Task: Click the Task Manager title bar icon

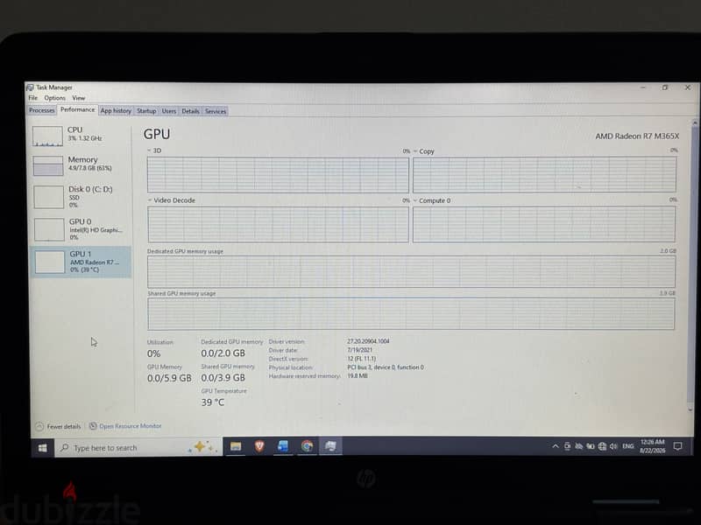Action: [30, 87]
